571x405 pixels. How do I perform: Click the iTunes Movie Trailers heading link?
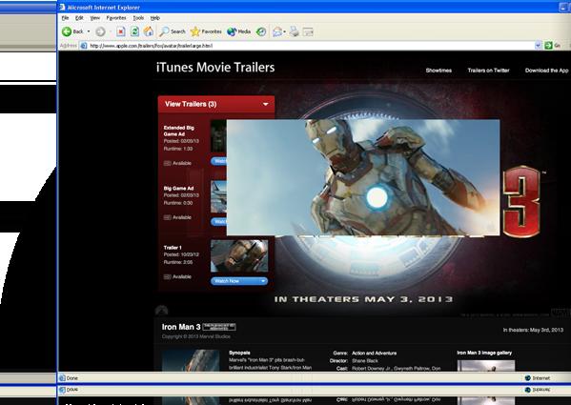[215, 68]
